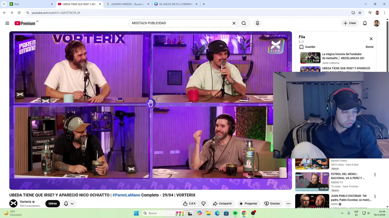Share the video via Compartir
The width and height of the screenshot is (389, 218).
pyautogui.click(x=222, y=203)
